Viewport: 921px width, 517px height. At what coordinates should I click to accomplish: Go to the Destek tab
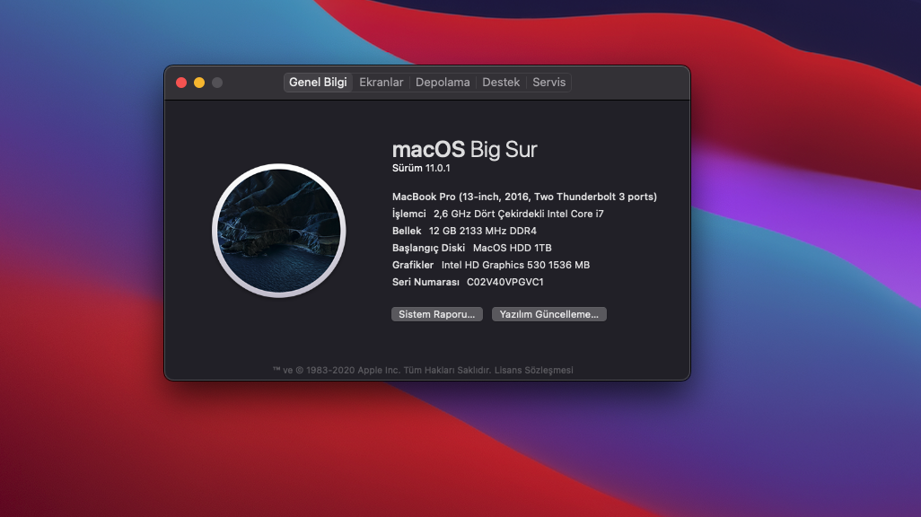tap(501, 83)
